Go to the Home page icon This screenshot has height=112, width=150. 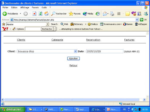coord(46,14)
